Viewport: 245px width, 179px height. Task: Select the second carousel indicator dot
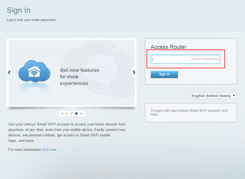[67, 113]
